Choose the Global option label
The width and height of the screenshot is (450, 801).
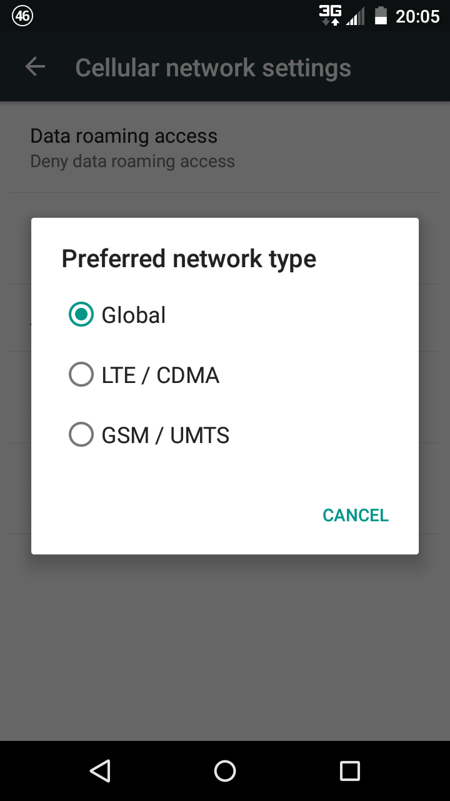(x=134, y=315)
